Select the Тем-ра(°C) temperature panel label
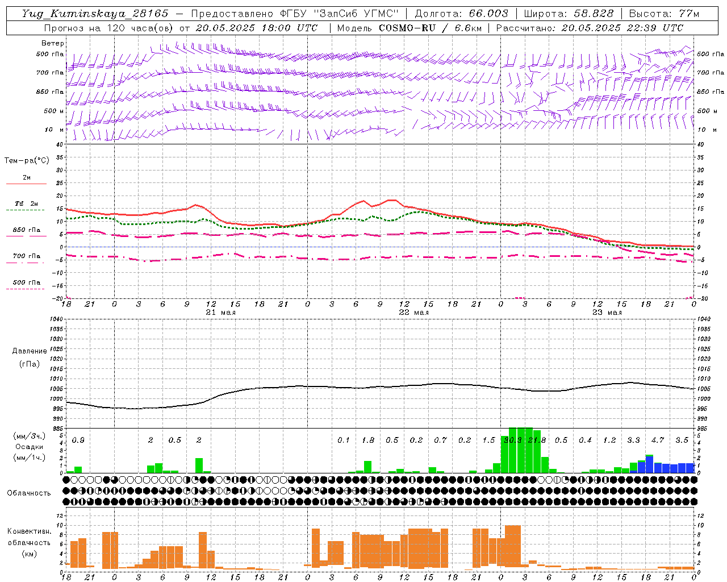 (27, 161)
